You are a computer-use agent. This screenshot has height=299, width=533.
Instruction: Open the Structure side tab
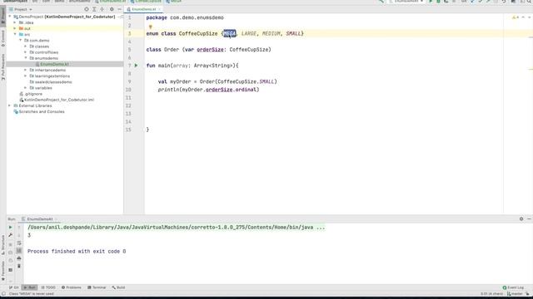(3, 245)
